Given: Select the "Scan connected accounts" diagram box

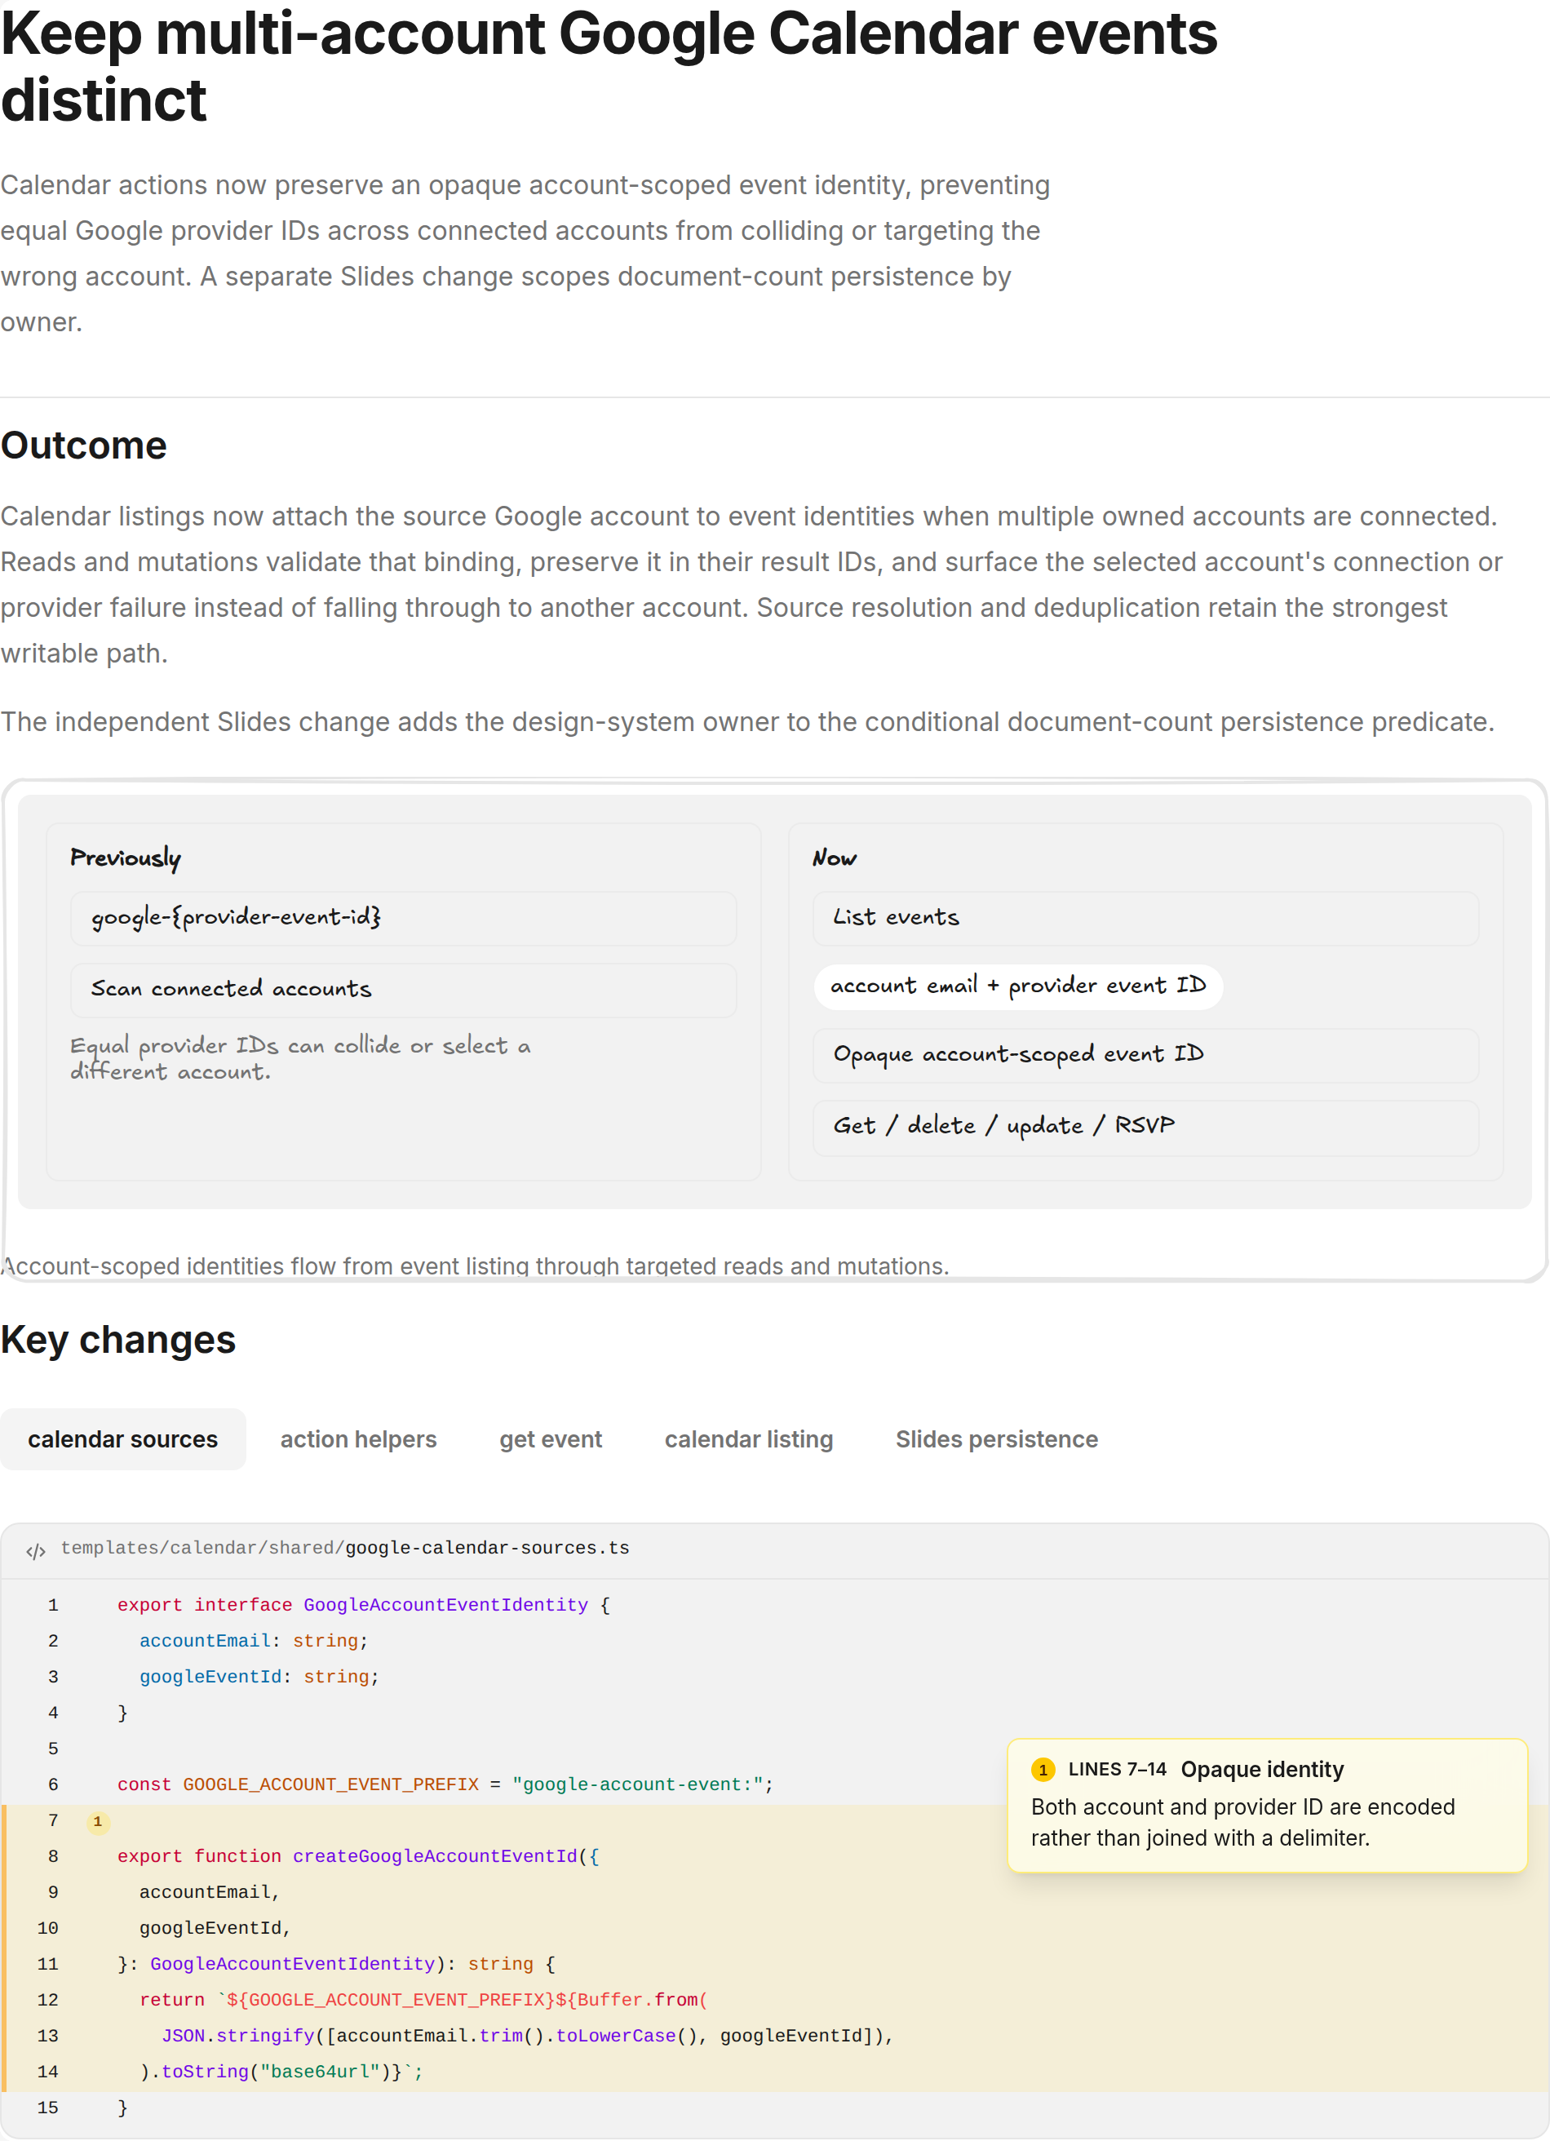Looking at the screenshot, I should click(403, 990).
